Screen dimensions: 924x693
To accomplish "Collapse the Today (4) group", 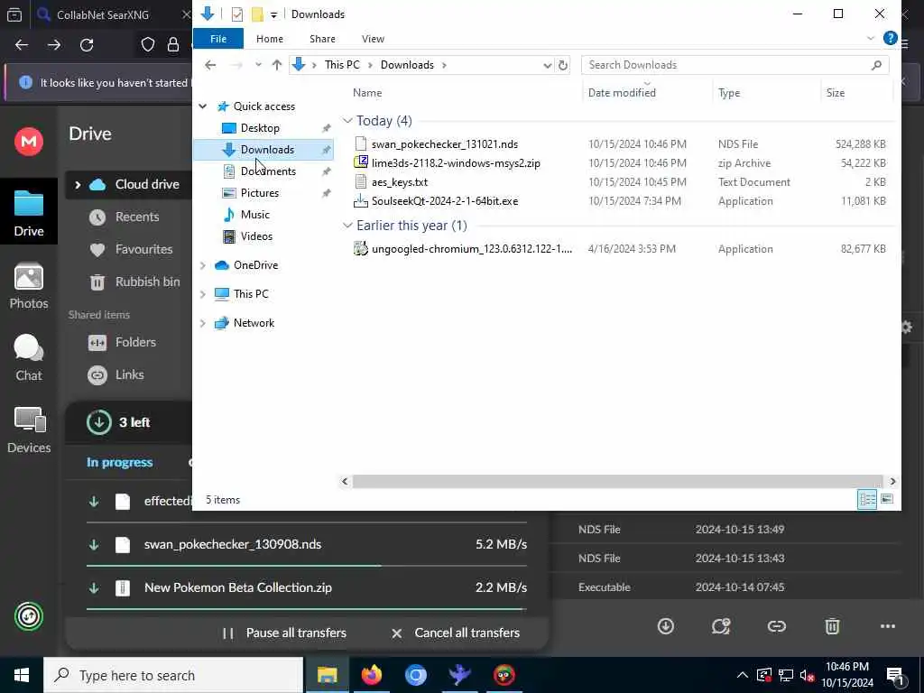I will pos(347,121).
